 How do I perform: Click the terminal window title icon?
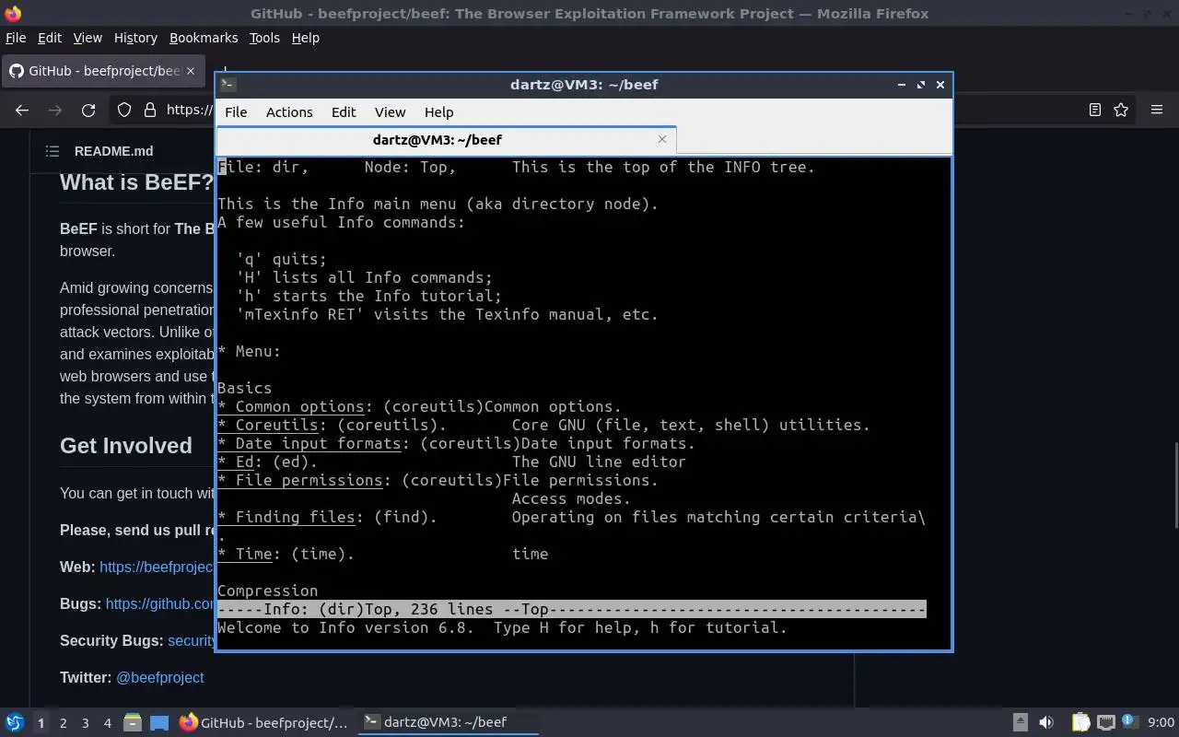point(228,84)
